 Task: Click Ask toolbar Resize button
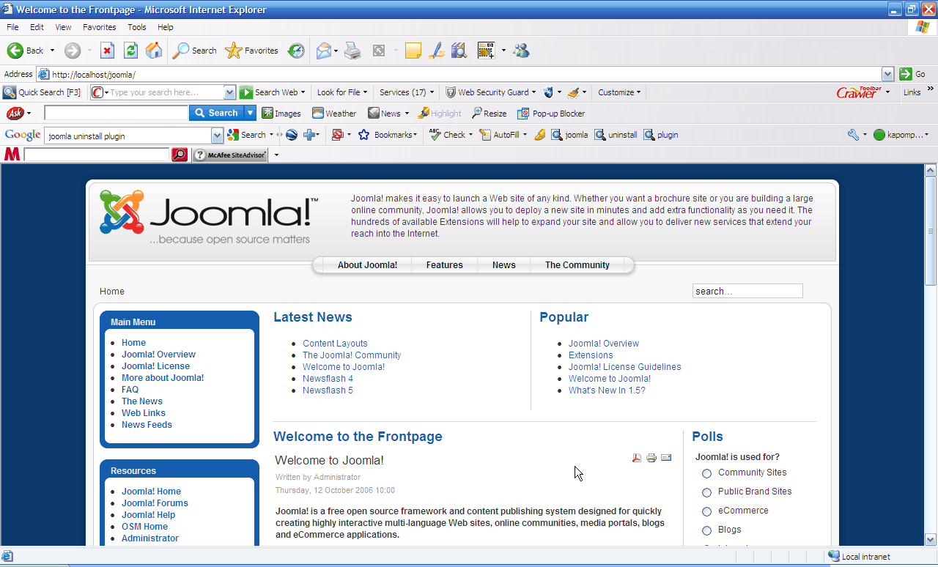489,114
